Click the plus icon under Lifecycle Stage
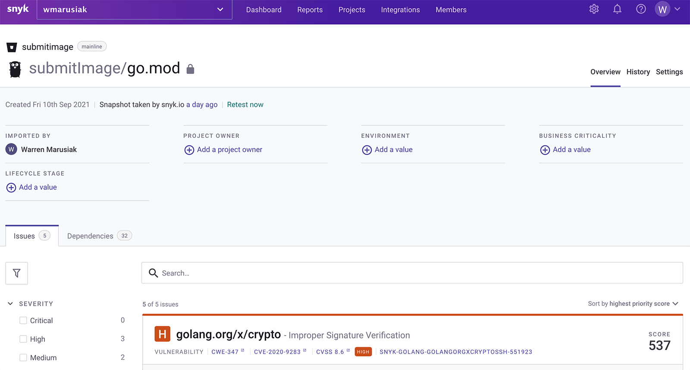 click(11, 187)
